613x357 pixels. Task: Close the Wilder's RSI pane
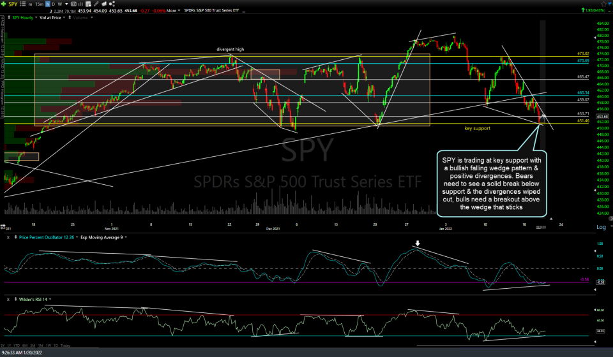[8, 300]
